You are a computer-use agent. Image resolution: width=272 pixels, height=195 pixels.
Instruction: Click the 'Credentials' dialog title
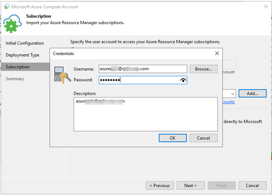(63, 54)
